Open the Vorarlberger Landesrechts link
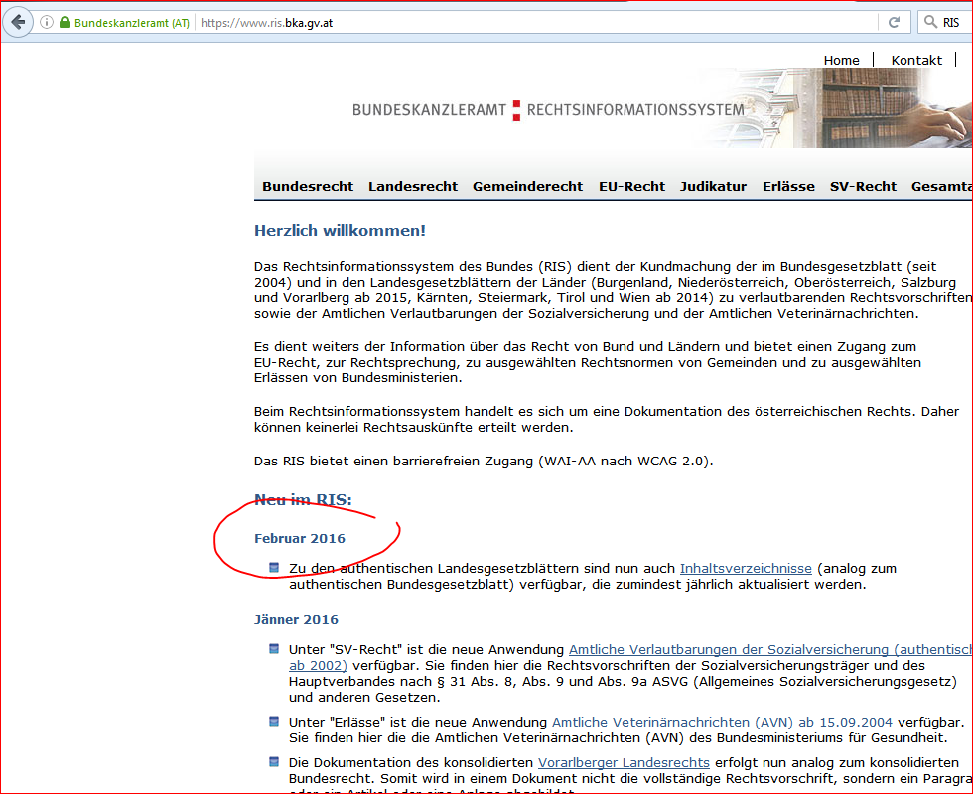Image resolution: width=973 pixels, height=794 pixels. [624, 762]
